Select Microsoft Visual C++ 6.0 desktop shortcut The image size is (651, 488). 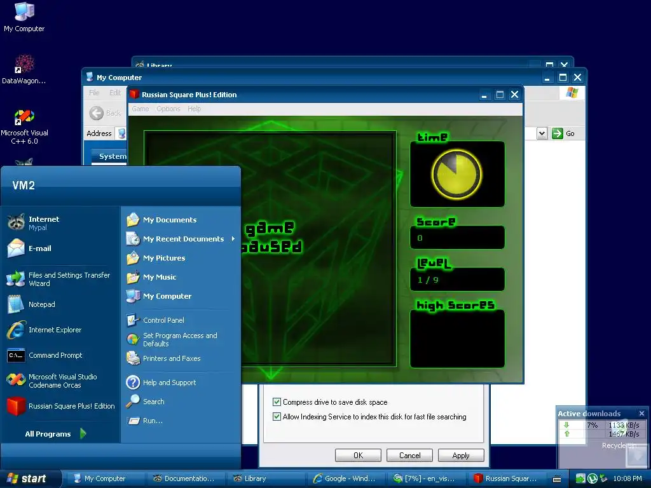(x=24, y=126)
